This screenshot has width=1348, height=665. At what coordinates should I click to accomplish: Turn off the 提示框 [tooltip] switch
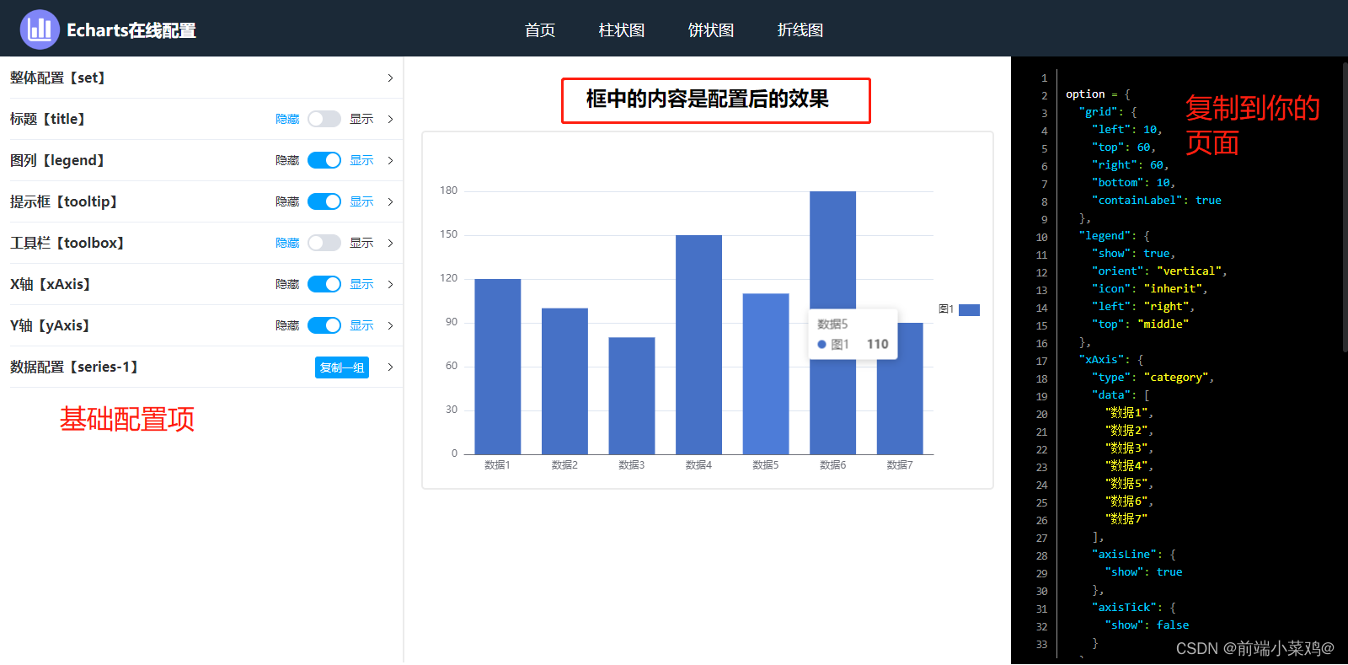tap(324, 201)
